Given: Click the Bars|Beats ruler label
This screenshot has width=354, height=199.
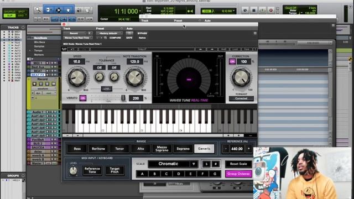Looking at the screenshot, I should click(40, 38).
